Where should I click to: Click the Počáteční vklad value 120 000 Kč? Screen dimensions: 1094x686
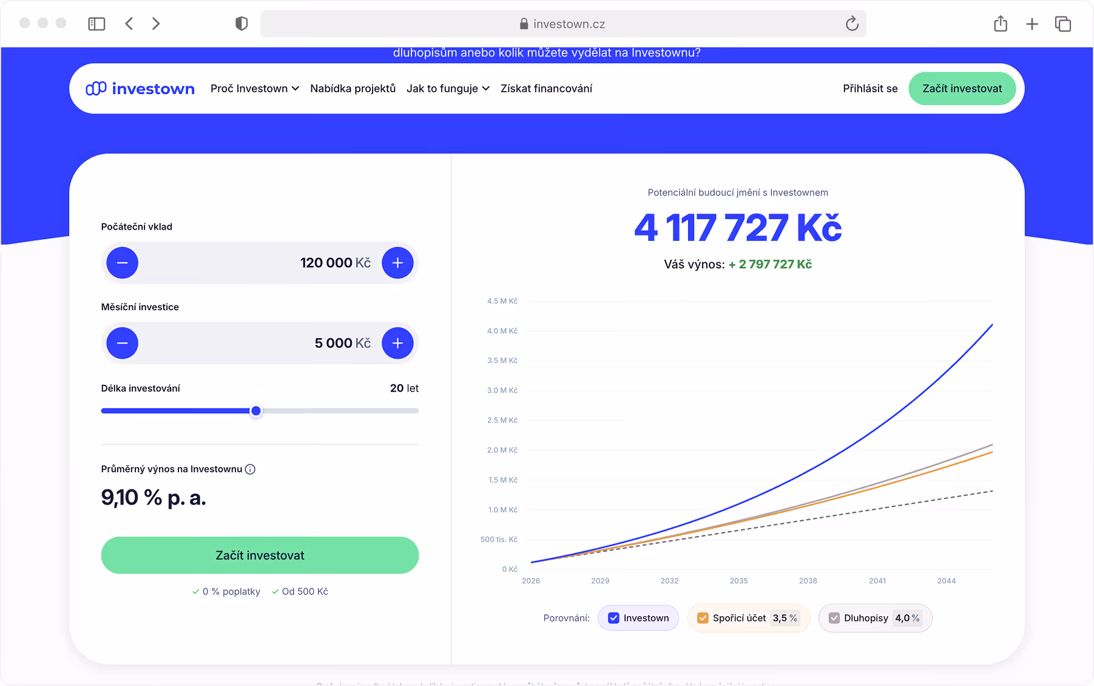point(336,263)
